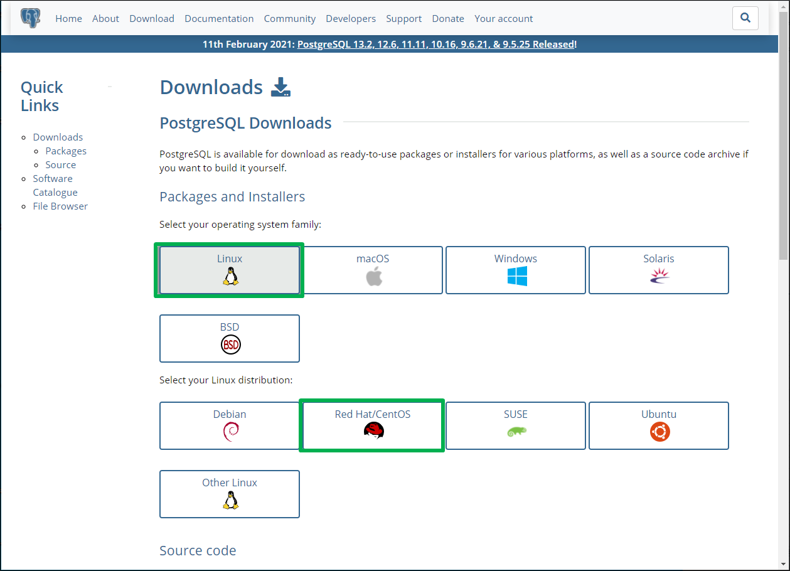
Task: Click the Packages and Installers heading
Action: click(232, 196)
